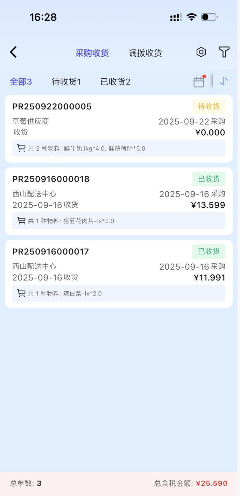Tap the 总含税金额 total ¥25.590
240x496 pixels.
tap(211, 483)
